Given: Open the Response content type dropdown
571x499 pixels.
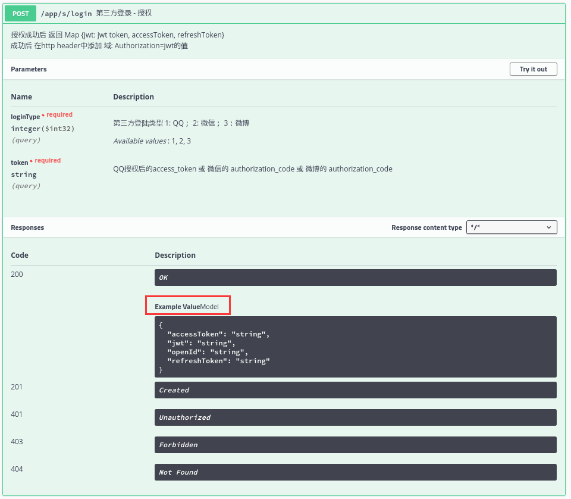Looking at the screenshot, I should [x=512, y=227].
